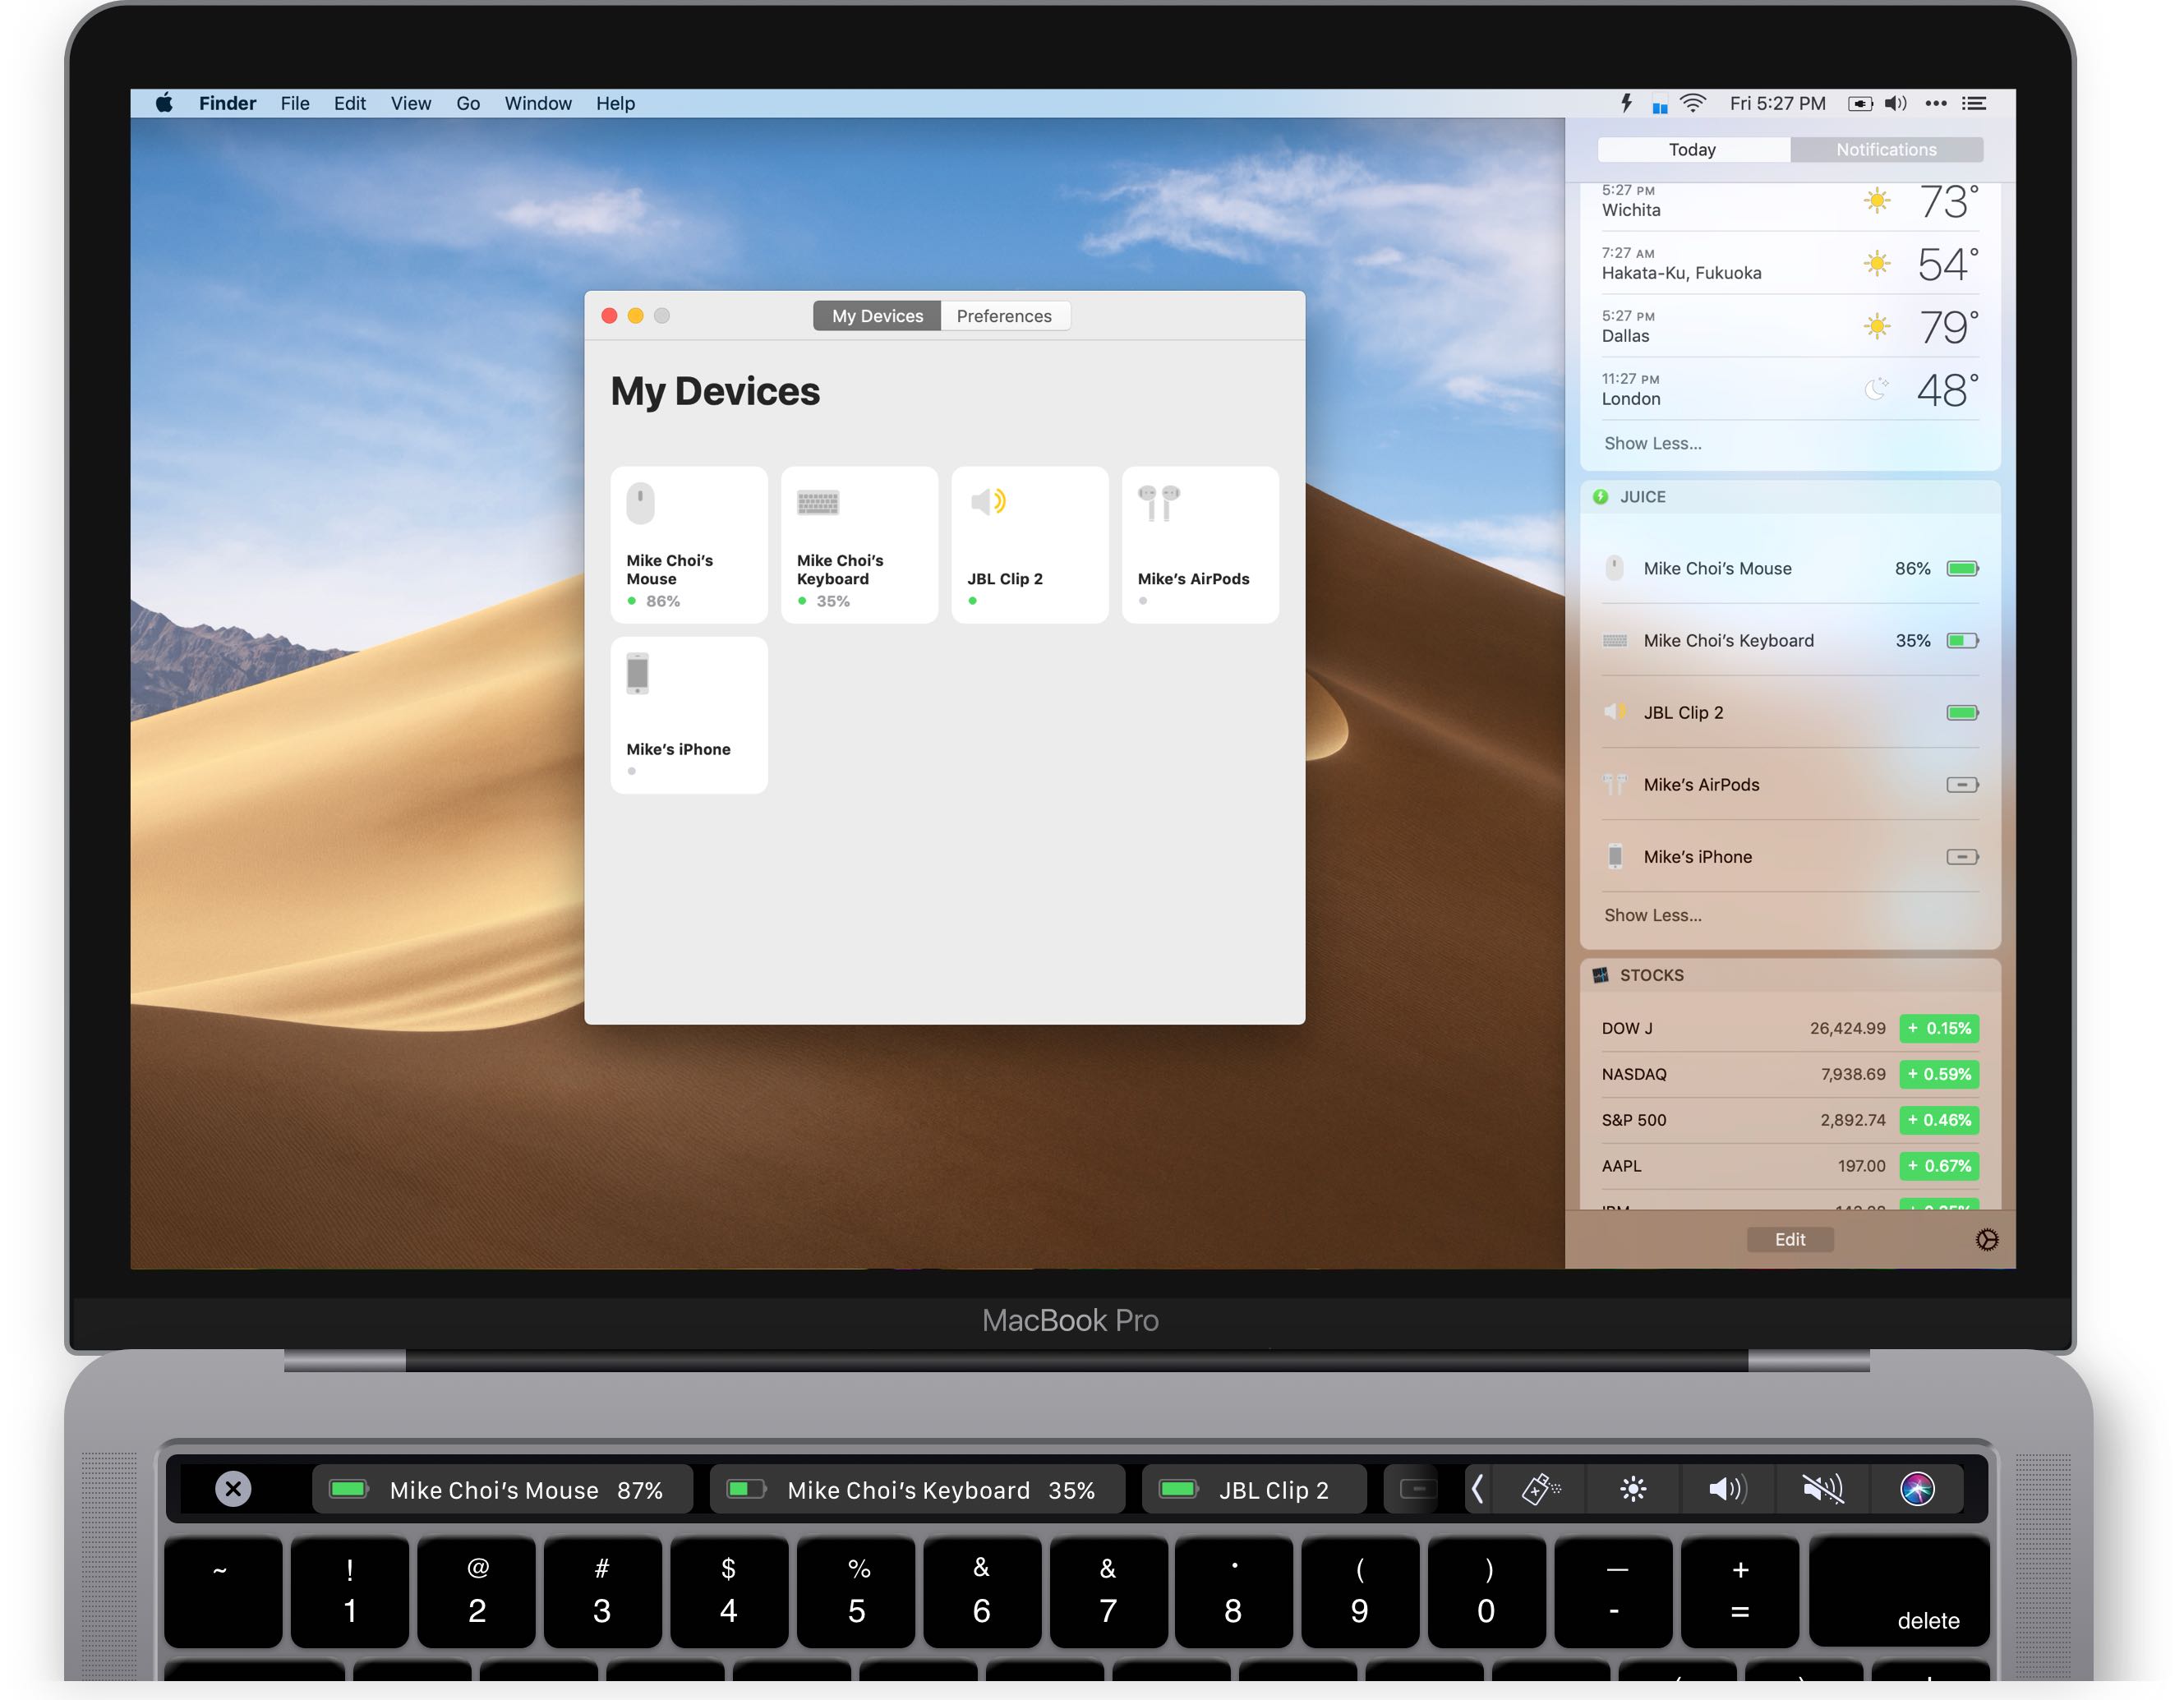The image size is (2184, 1700).
Task: Dismiss the Juice Touch Bar strip with the X
Action: pos(233,1489)
